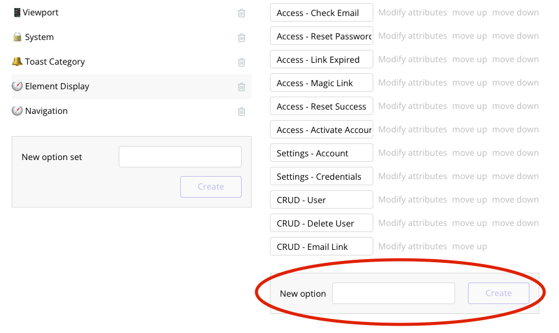Delete the Element Display option set

click(x=242, y=87)
